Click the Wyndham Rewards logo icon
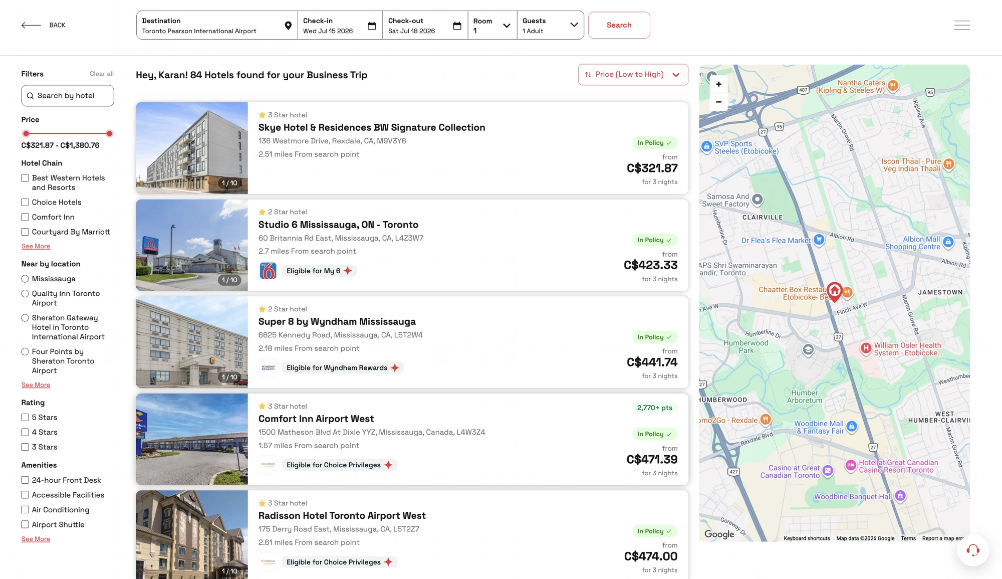 (x=268, y=368)
